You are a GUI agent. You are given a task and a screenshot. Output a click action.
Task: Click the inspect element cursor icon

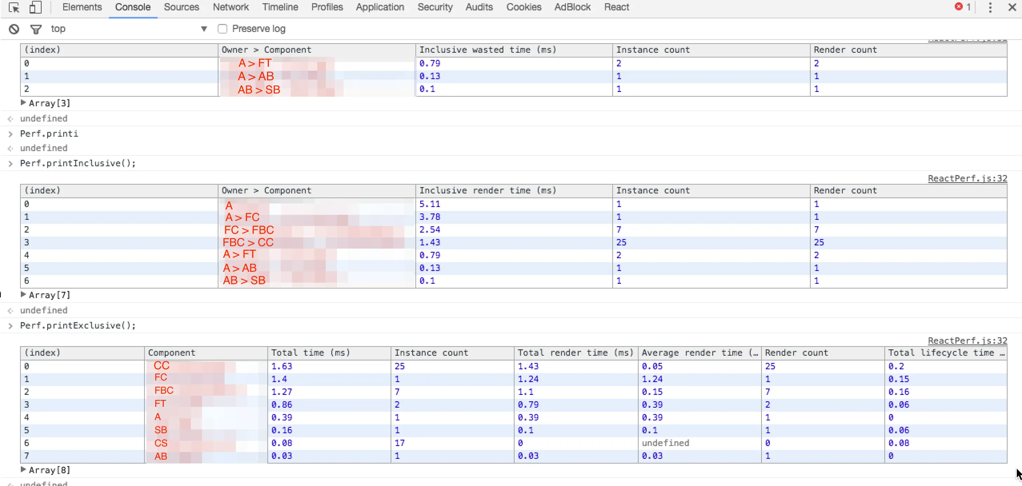(14, 8)
